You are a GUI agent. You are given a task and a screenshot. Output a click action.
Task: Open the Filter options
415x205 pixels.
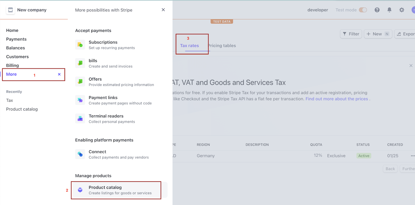(351, 34)
